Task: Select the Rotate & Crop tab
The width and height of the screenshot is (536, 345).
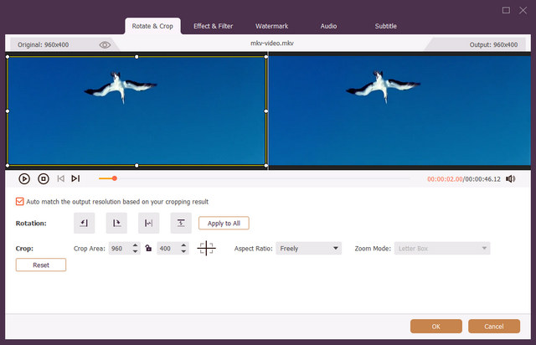Action: click(x=152, y=26)
